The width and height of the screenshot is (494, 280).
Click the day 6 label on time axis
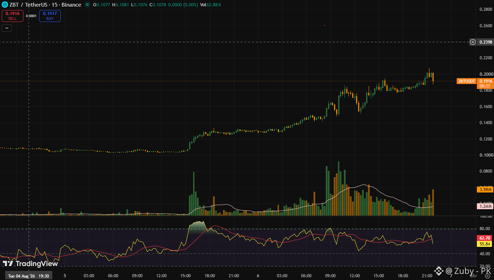(x=258, y=276)
